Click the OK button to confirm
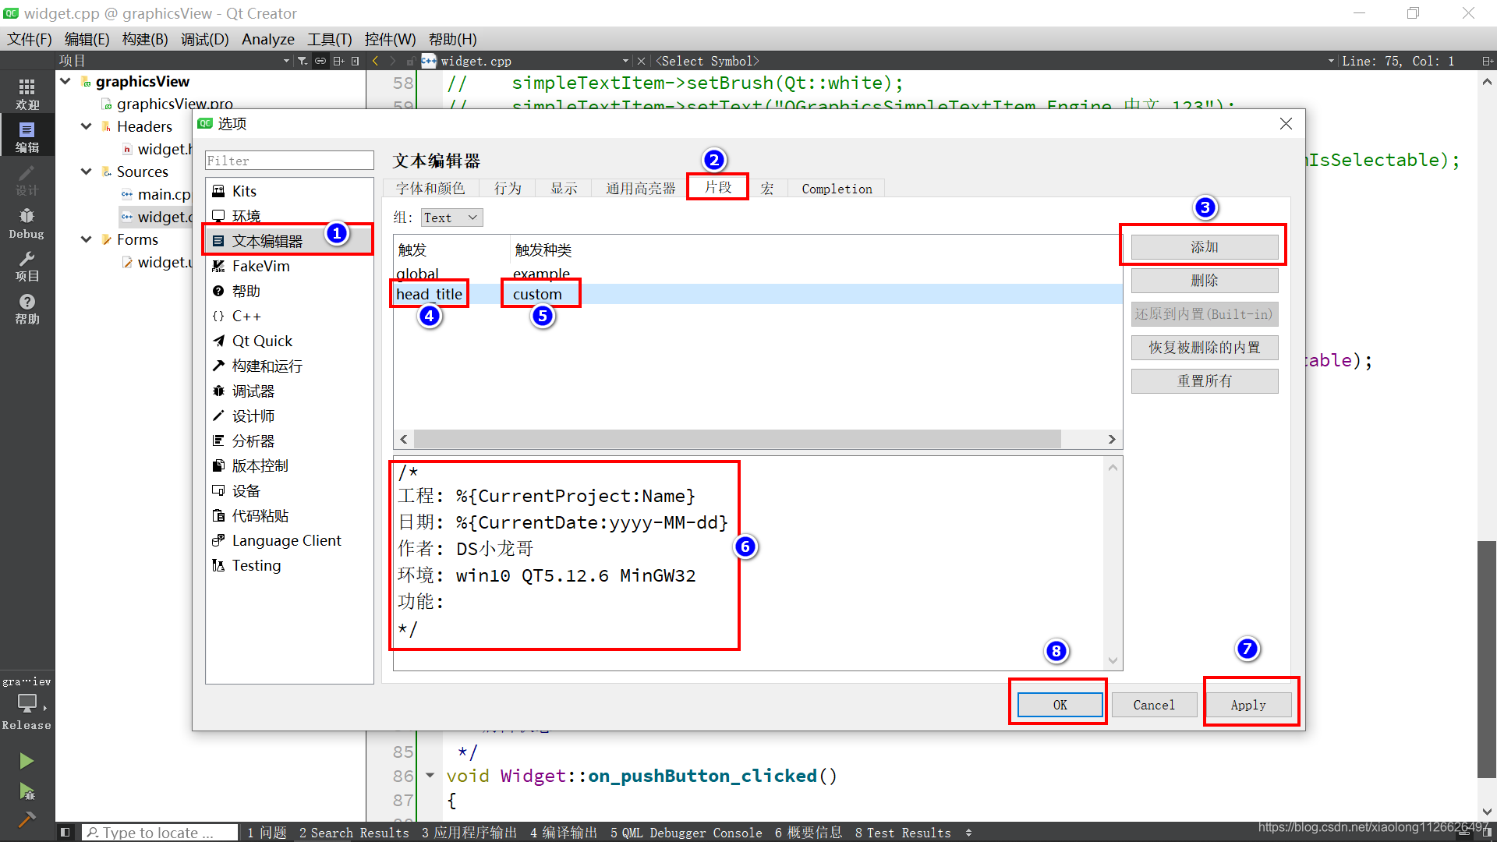 1059,704
